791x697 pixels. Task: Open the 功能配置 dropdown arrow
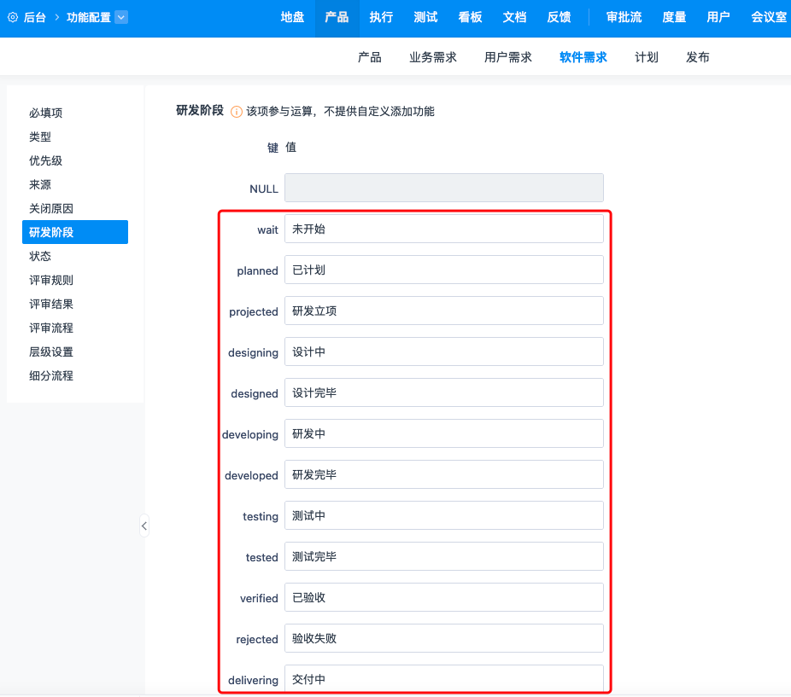[x=121, y=17]
